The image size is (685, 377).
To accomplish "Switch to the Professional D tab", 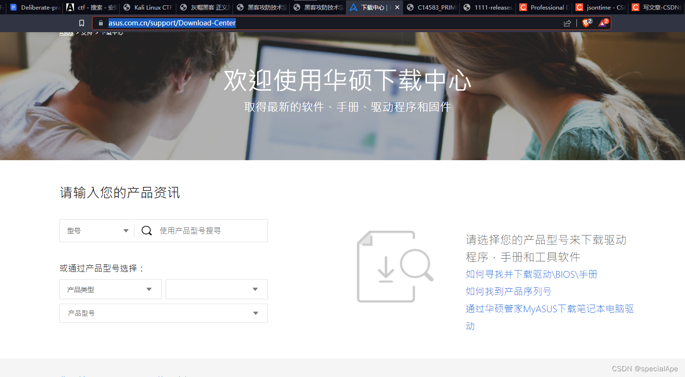I will point(545,8).
